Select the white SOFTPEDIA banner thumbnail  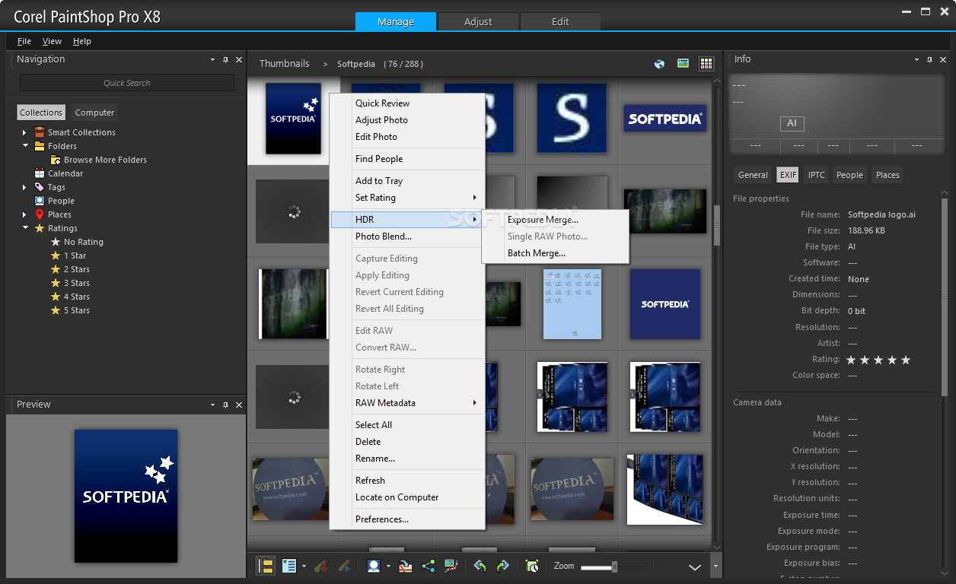(664, 119)
